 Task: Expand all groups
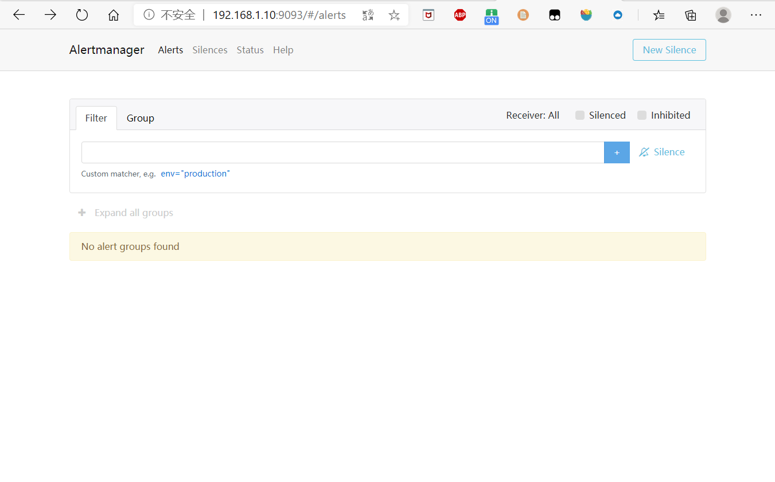[x=134, y=213]
